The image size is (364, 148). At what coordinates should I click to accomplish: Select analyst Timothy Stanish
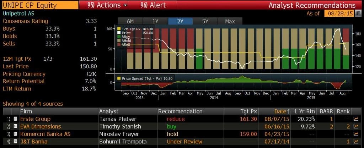(x=120, y=126)
